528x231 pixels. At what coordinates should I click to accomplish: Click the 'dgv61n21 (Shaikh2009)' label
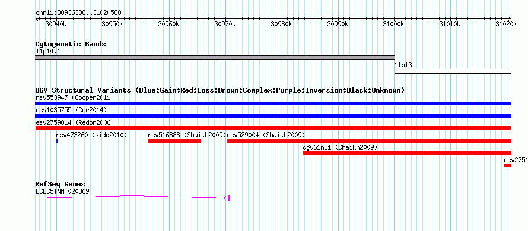coord(340,148)
